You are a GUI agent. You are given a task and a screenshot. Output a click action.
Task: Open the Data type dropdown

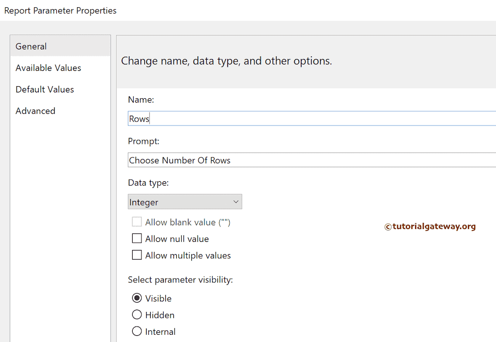185,202
